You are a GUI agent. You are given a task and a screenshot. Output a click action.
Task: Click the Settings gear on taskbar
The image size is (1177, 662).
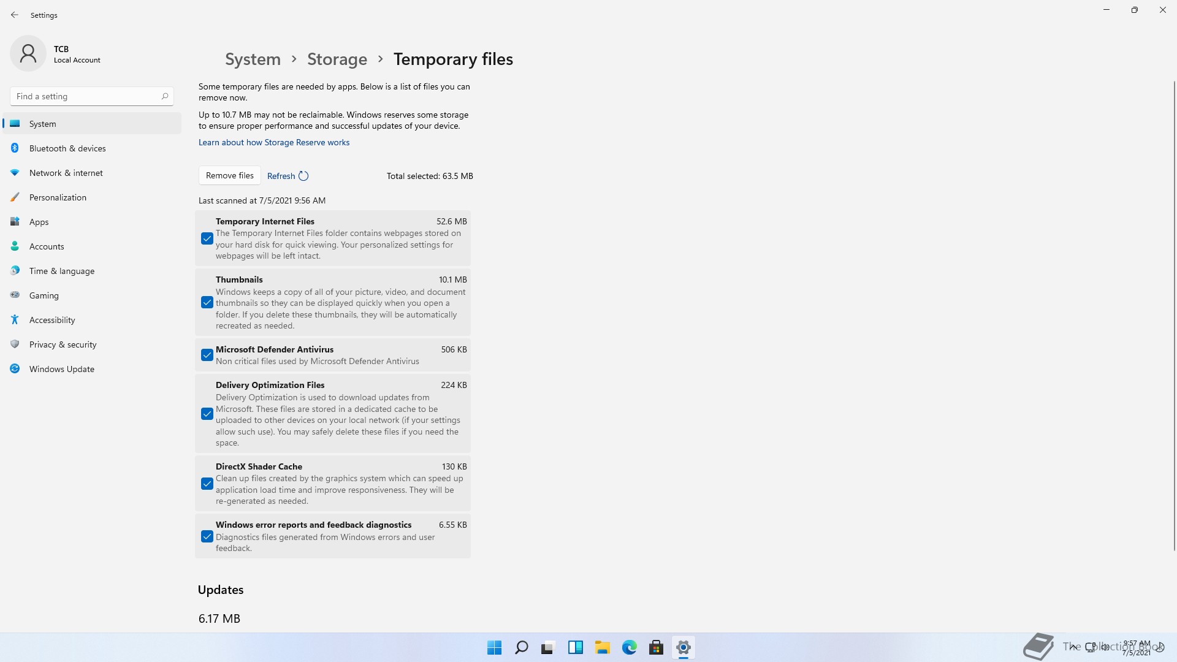683,647
